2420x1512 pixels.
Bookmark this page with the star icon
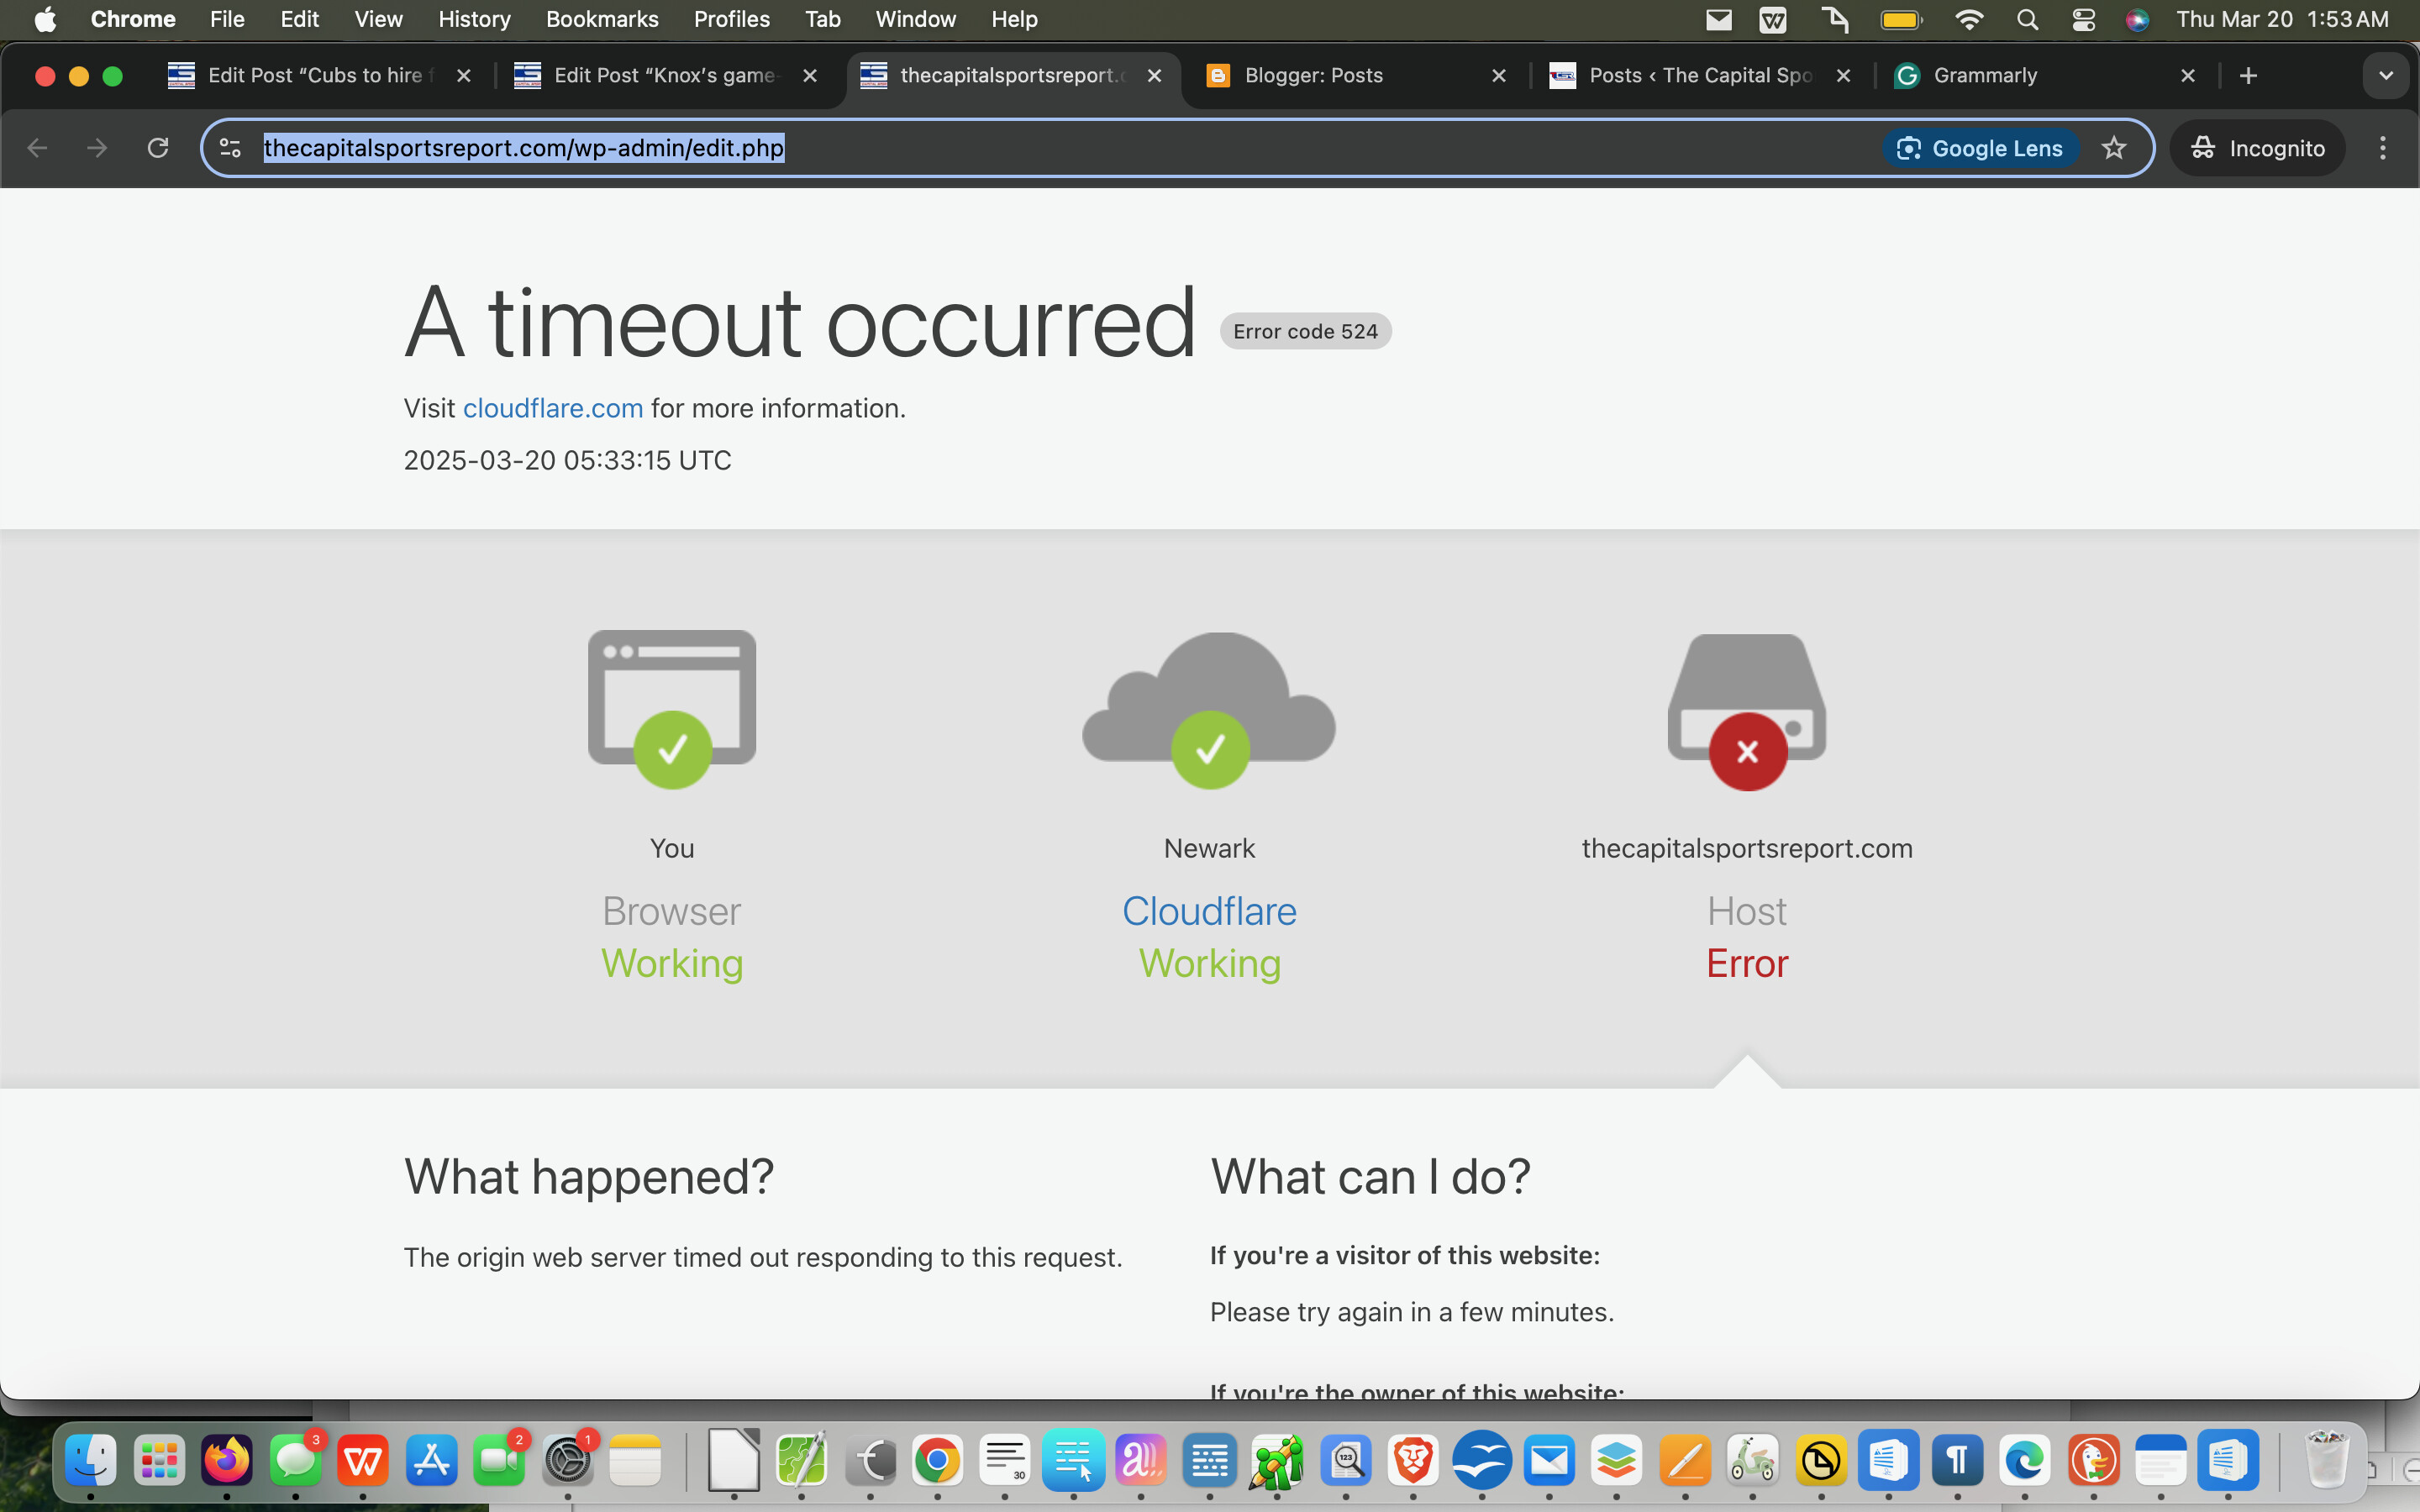click(2113, 148)
